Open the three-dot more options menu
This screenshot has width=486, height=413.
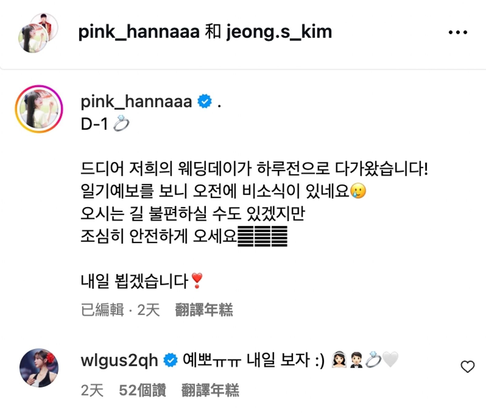click(458, 32)
